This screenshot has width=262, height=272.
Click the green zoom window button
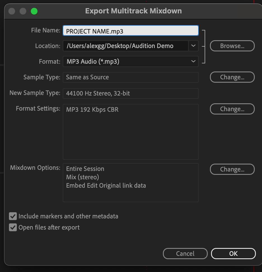pos(34,11)
